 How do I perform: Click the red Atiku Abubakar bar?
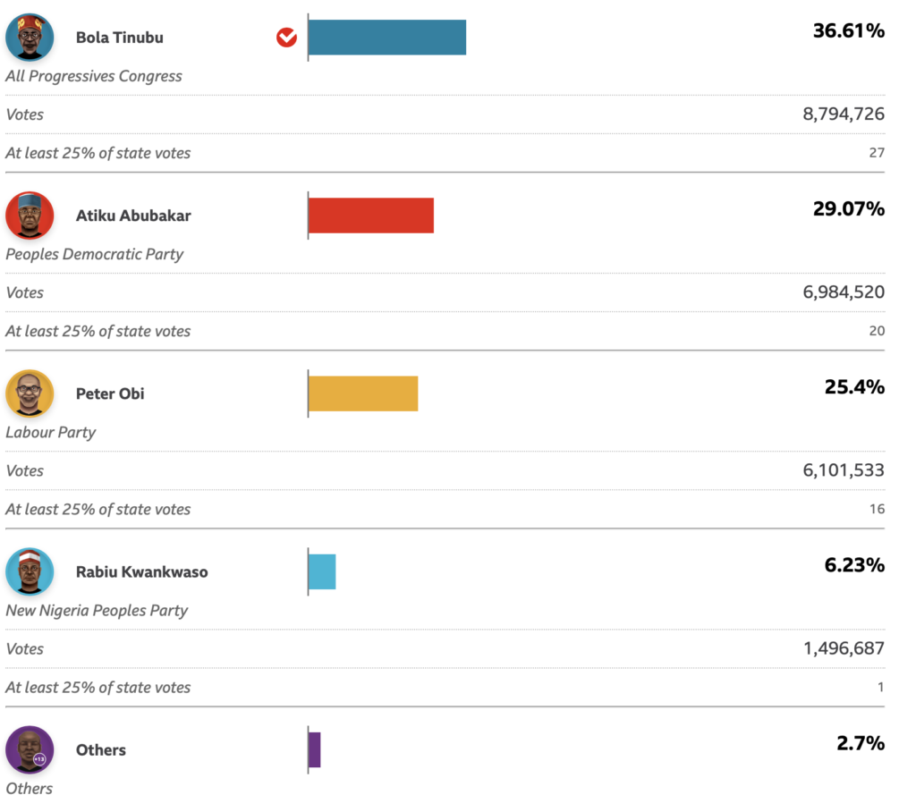370,216
